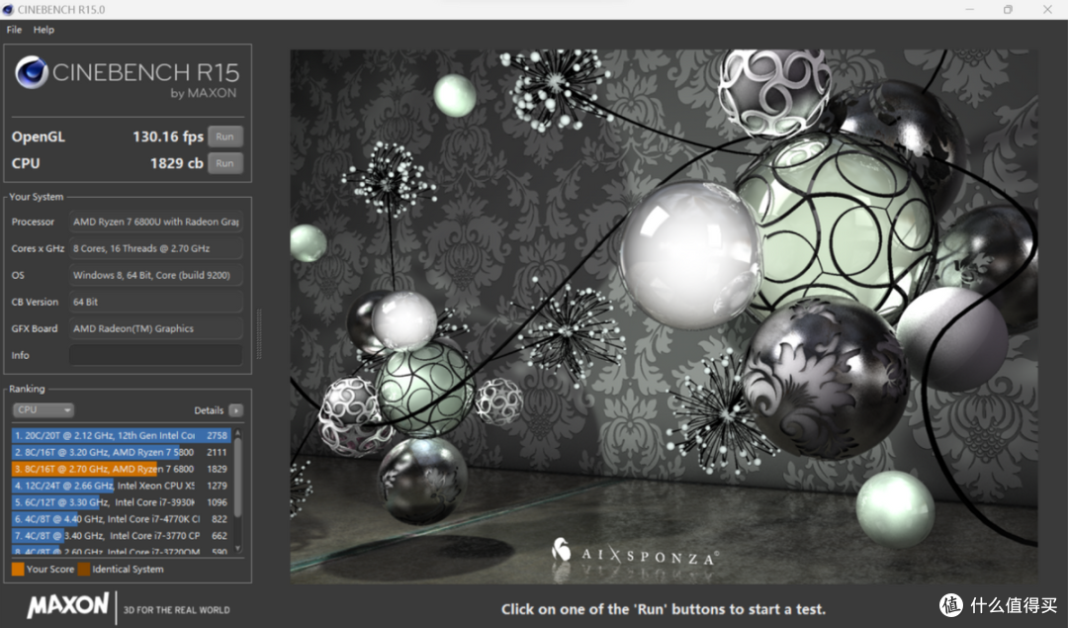Click the Info input field
Screen dimensions: 1068x628
[x=156, y=356]
